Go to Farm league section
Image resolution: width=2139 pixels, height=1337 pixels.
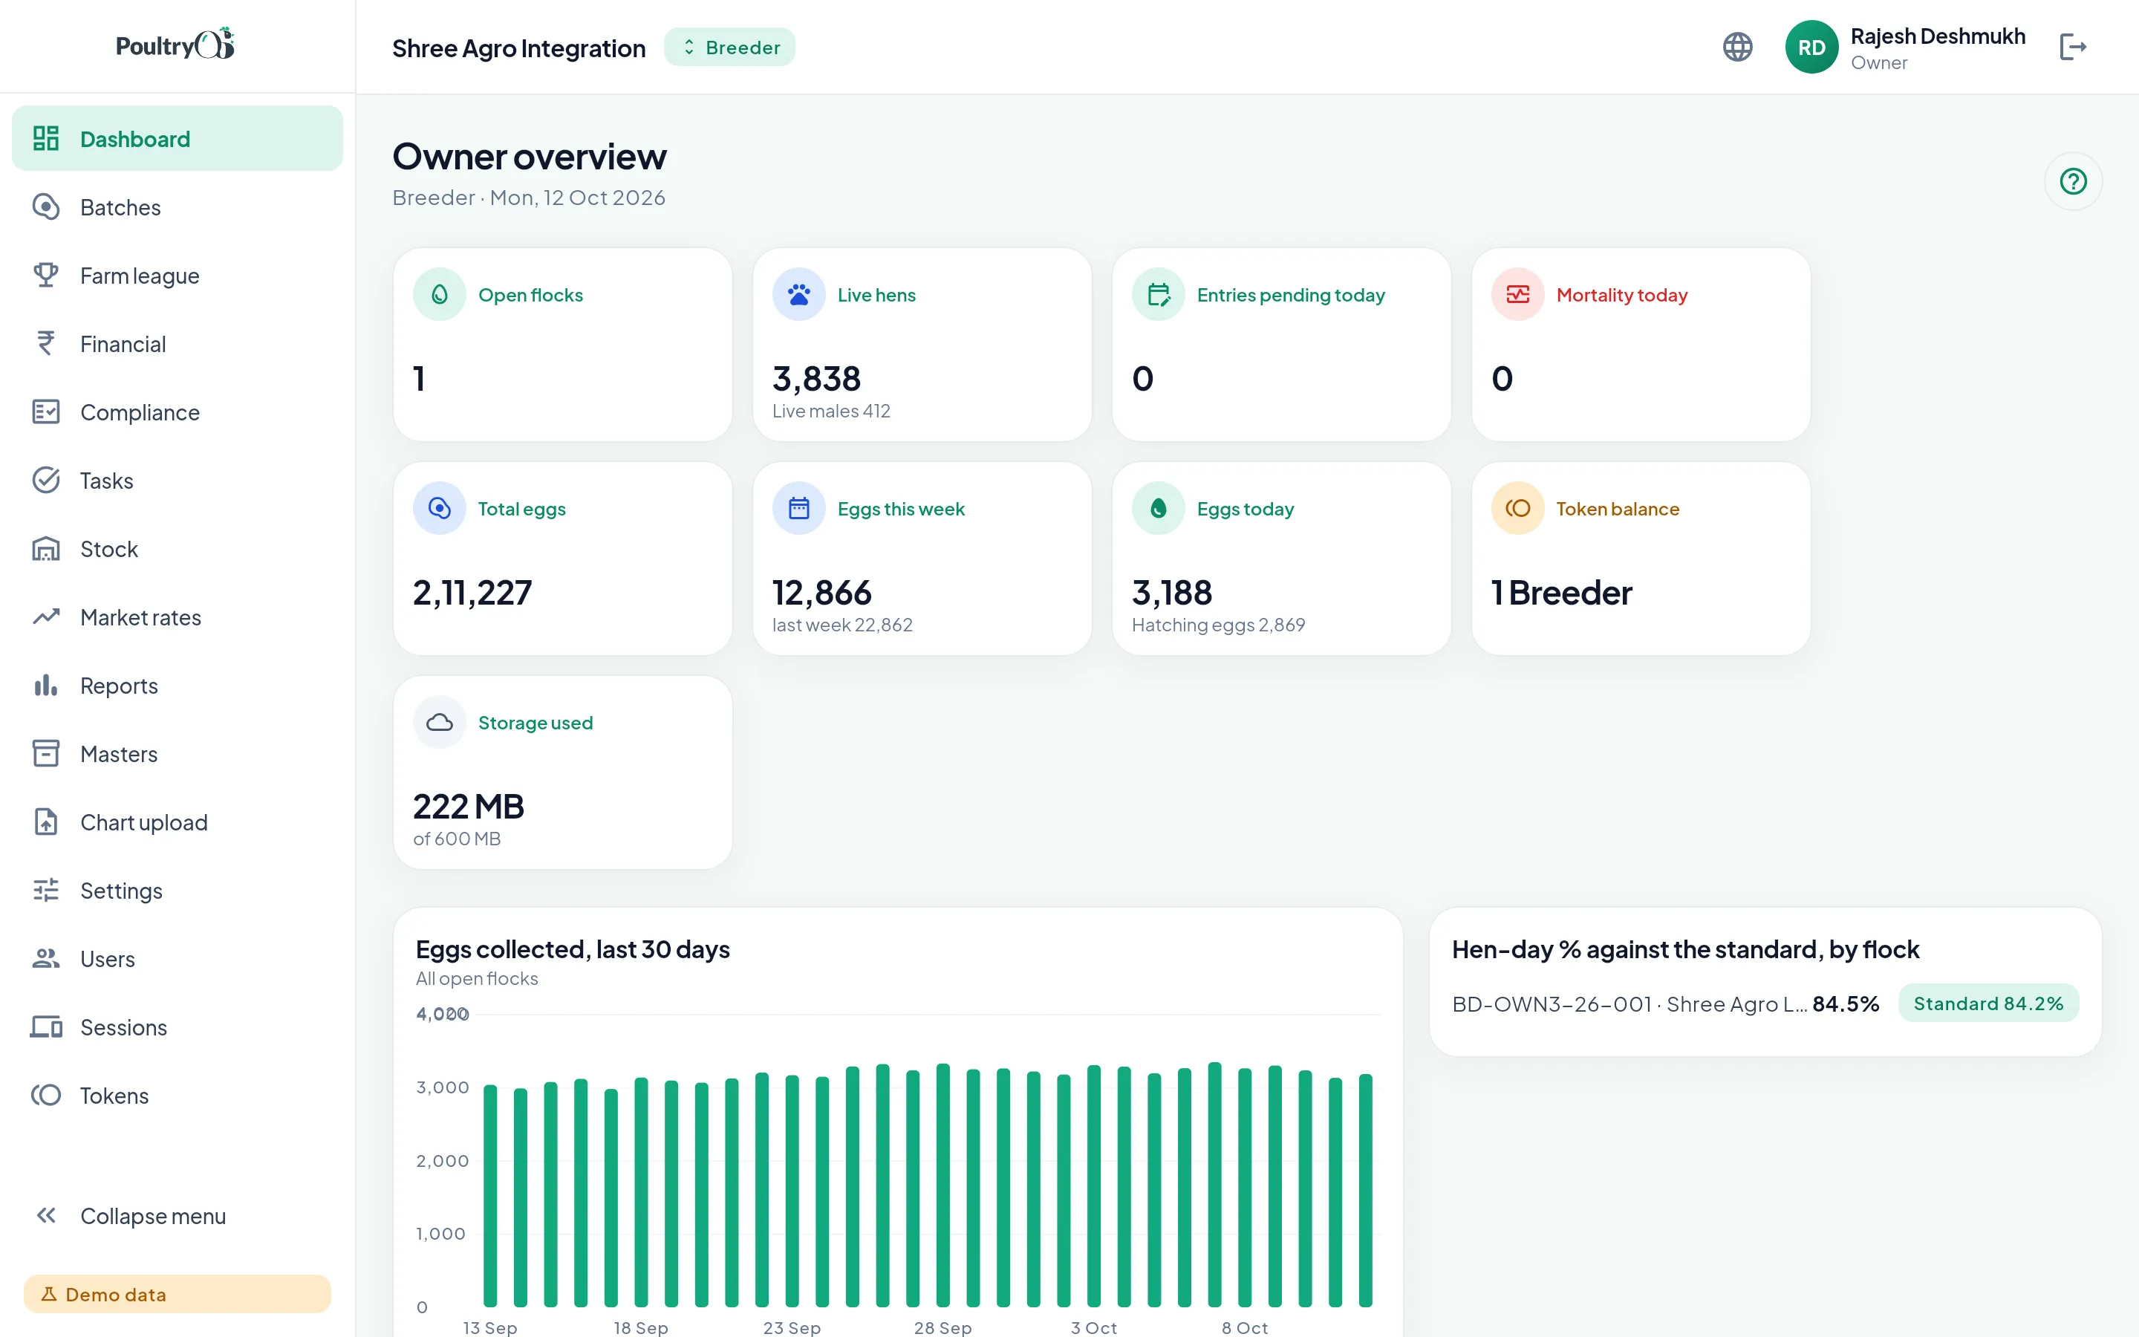[177, 275]
